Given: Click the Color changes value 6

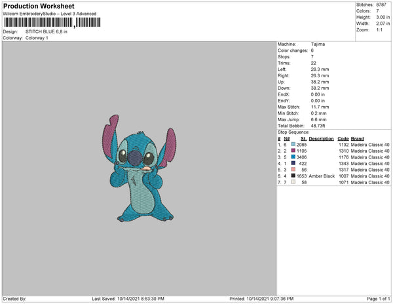Looking at the screenshot, I should [312, 50].
